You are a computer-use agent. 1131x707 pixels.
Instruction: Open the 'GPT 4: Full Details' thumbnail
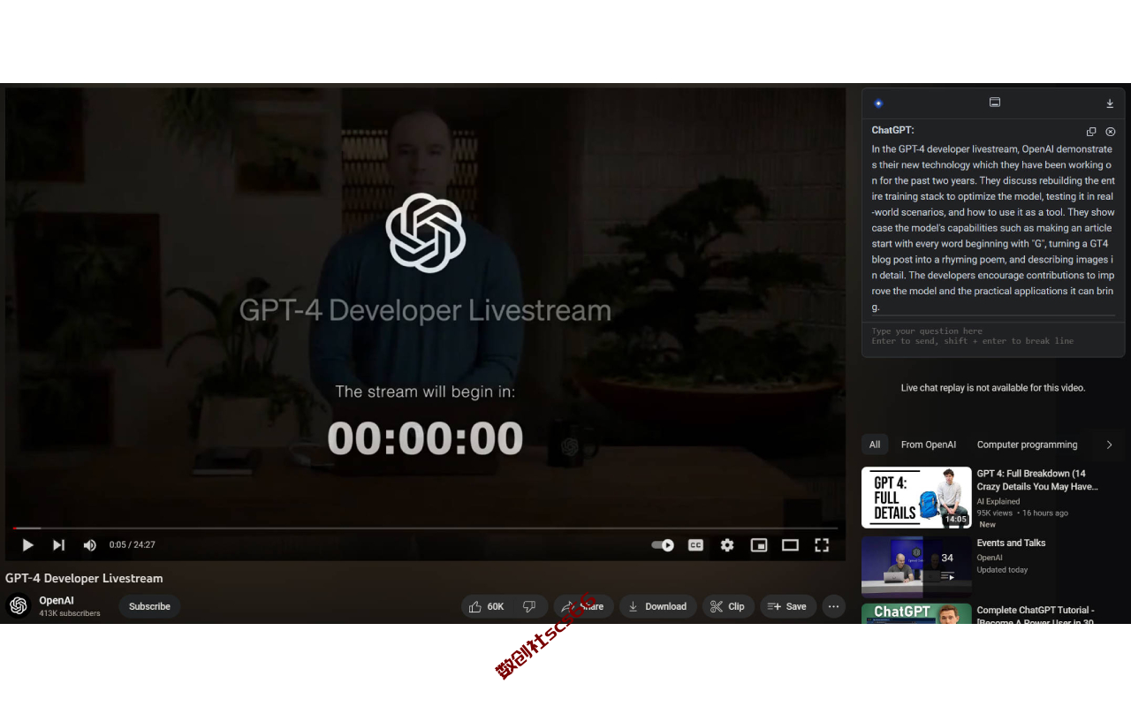click(916, 498)
